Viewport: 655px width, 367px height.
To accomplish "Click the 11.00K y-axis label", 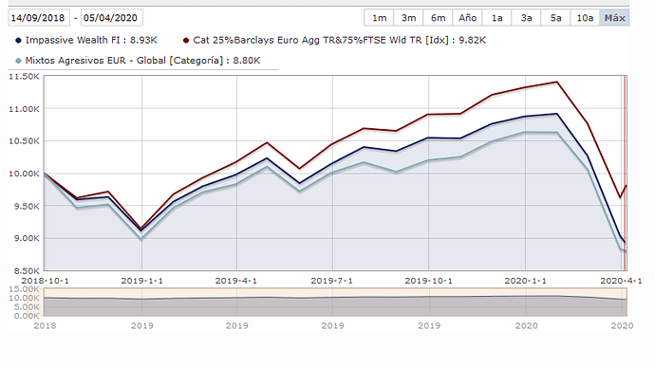I will click(24, 109).
